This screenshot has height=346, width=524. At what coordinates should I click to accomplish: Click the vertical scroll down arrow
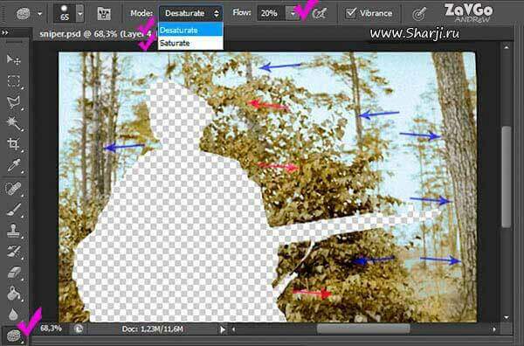click(507, 317)
